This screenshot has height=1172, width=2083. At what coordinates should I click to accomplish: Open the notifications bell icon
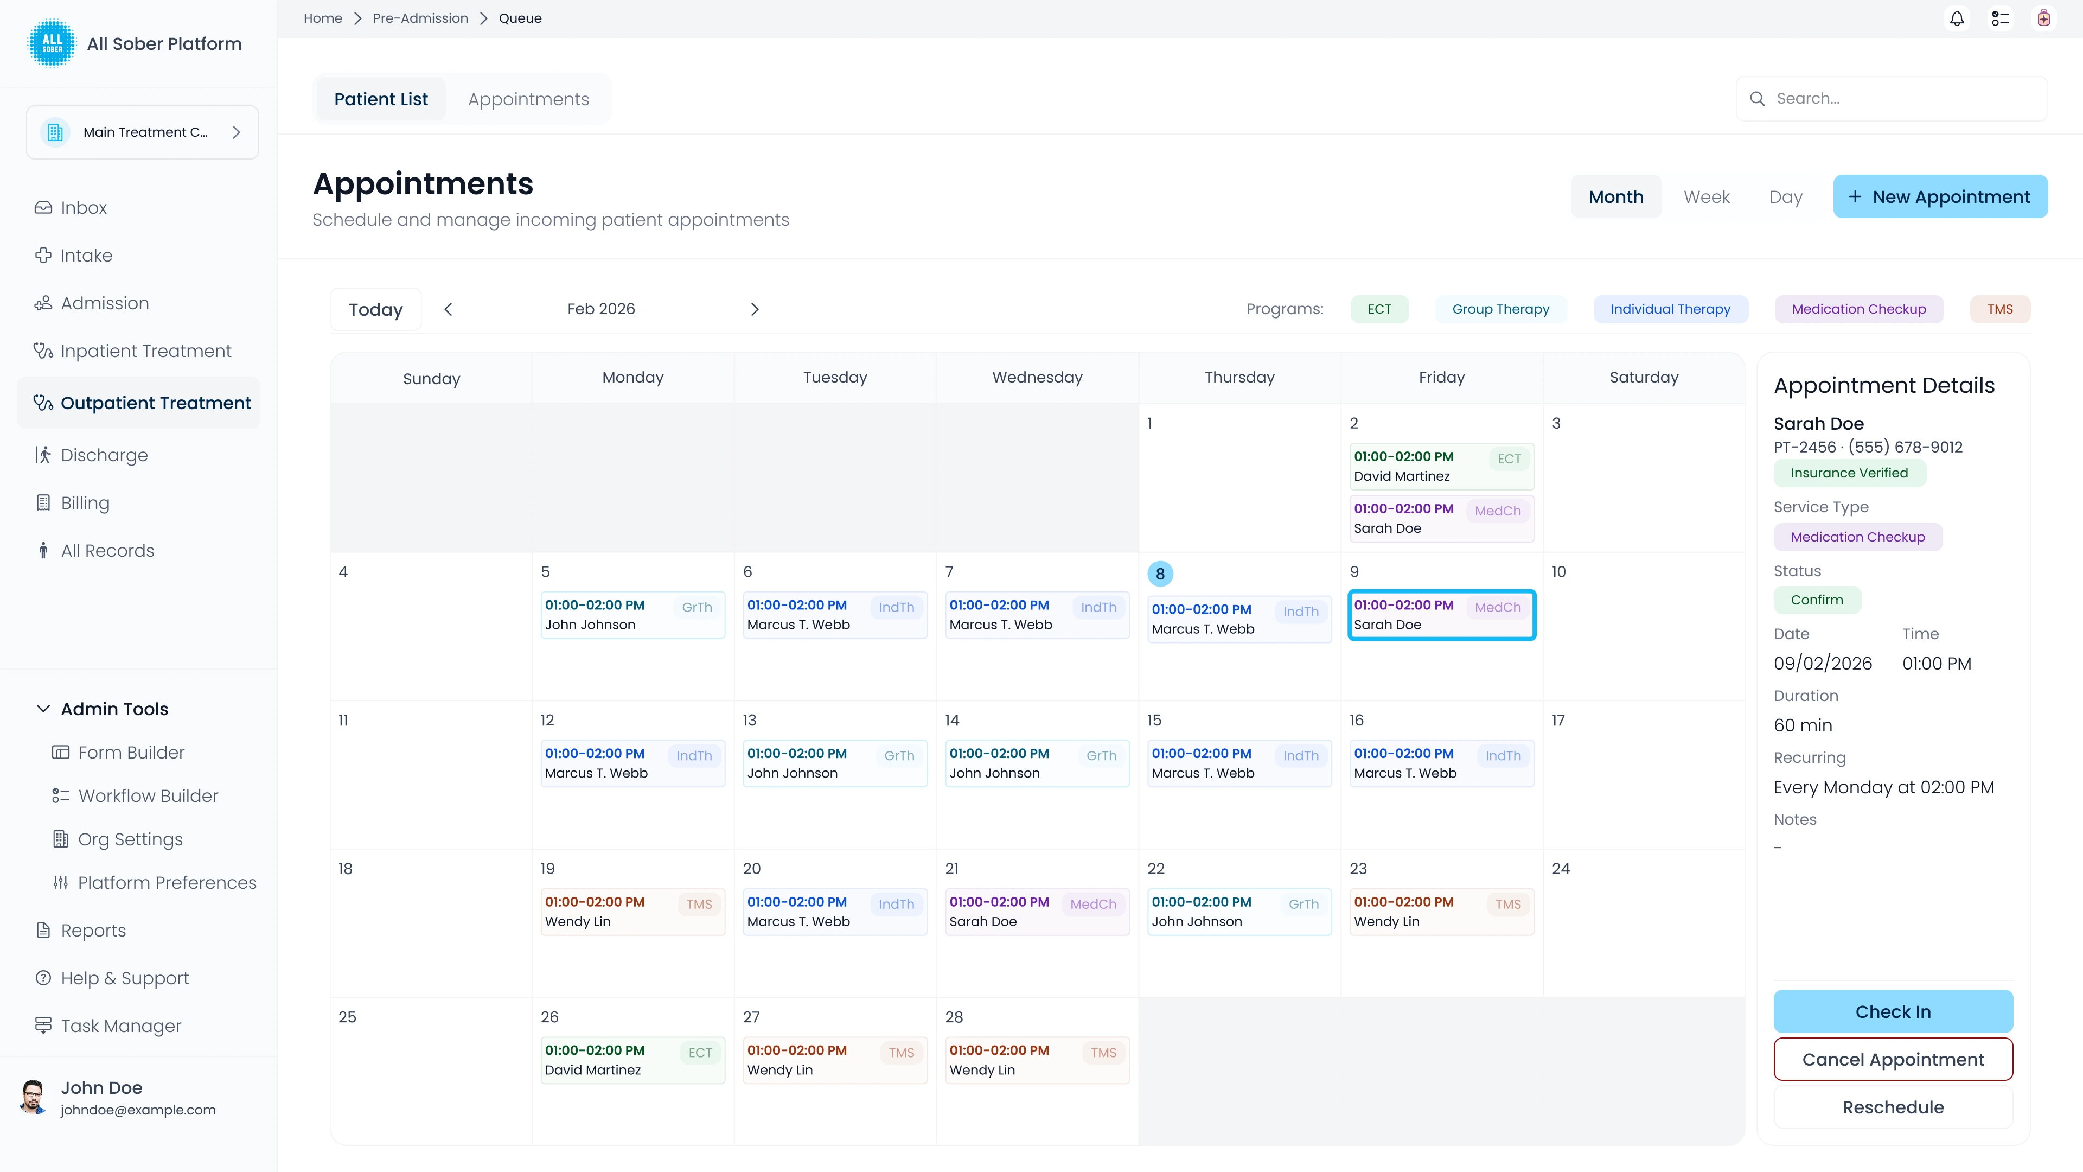click(1957, 18)
